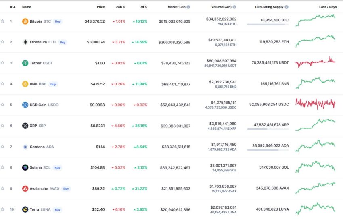
Task: Sort table by 7d % header
Action: pos(144,7)
